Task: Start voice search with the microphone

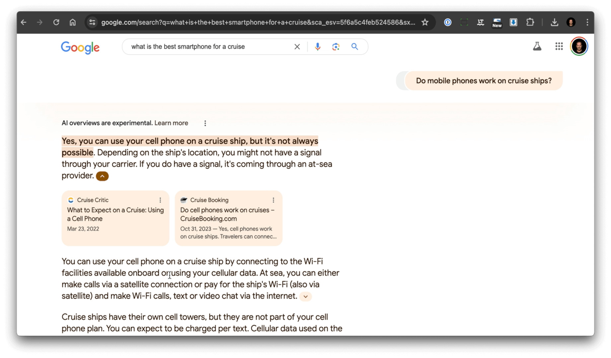Action: tap(318, 47)
